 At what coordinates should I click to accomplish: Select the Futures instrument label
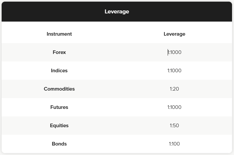pyautogui.click(x=59, y=107)
